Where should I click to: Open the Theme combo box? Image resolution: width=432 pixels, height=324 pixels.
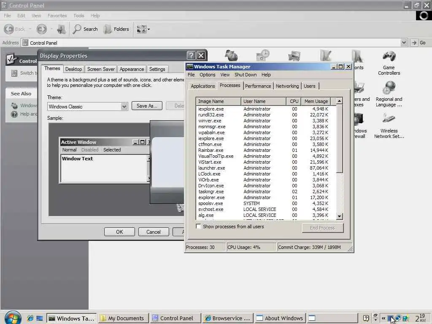click(87, 107)
